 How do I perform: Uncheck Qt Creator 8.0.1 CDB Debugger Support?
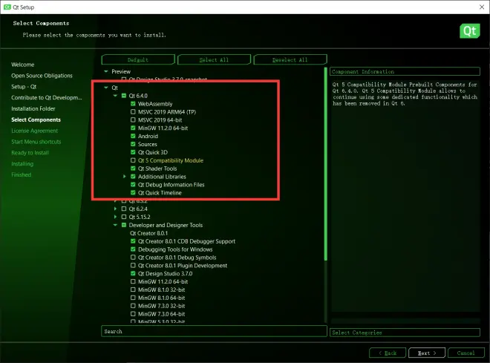coord(133,241)
